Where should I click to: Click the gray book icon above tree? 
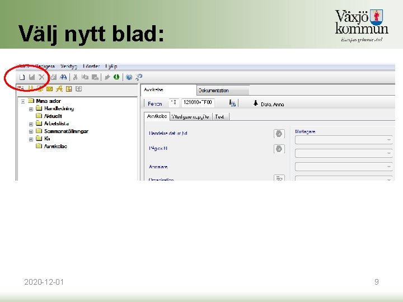(79, 89)
